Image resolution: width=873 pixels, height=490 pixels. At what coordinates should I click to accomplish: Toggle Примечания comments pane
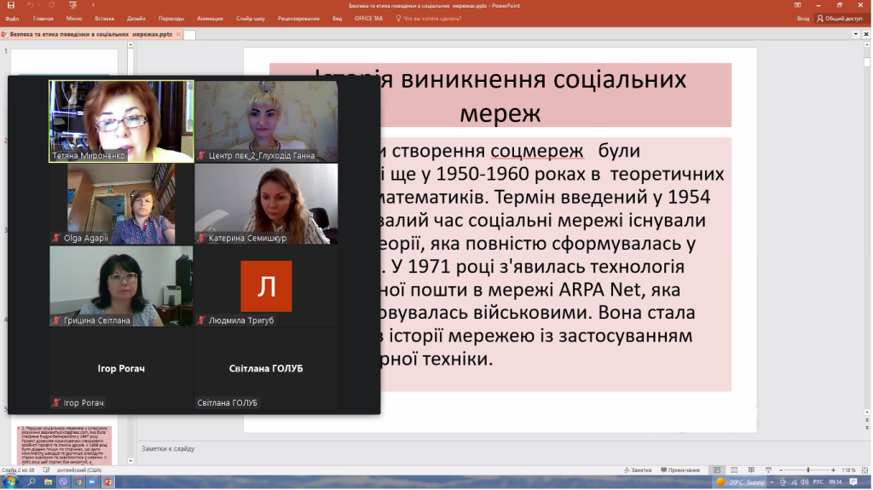pos(680,470)
